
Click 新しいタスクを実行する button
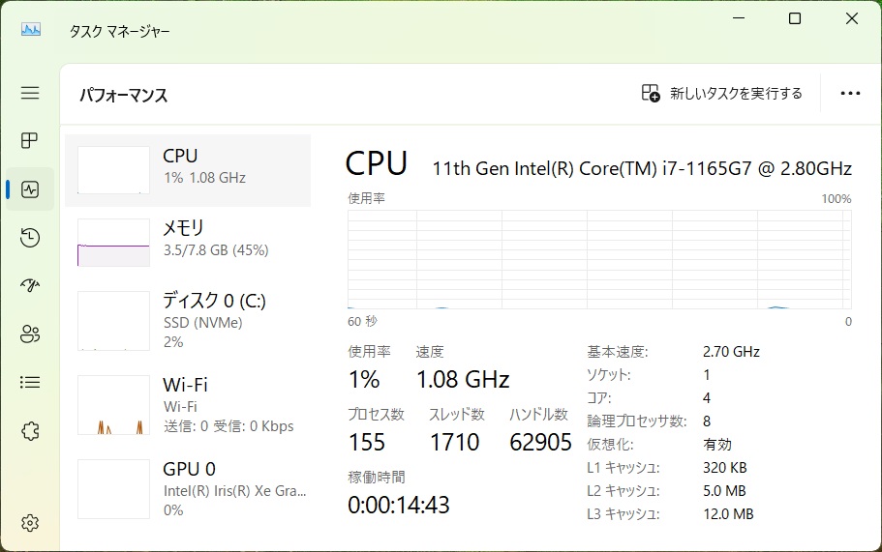click(722, 94)
